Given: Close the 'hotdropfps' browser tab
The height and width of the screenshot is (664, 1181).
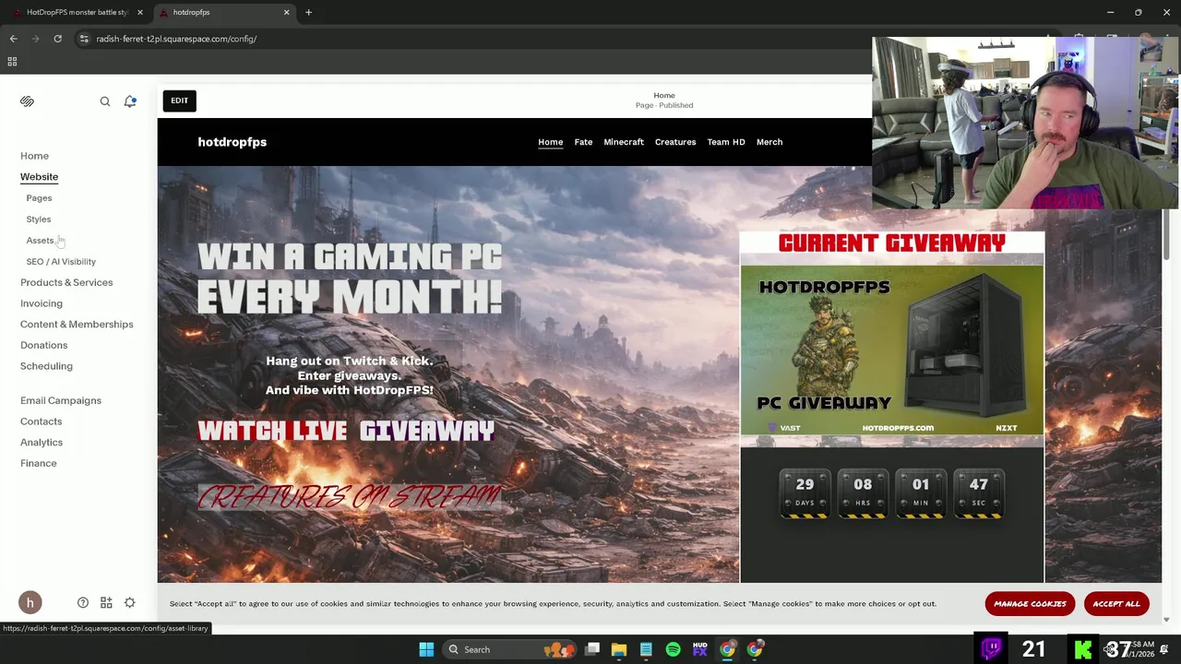Looking at the screenshot, I should 286,12.
